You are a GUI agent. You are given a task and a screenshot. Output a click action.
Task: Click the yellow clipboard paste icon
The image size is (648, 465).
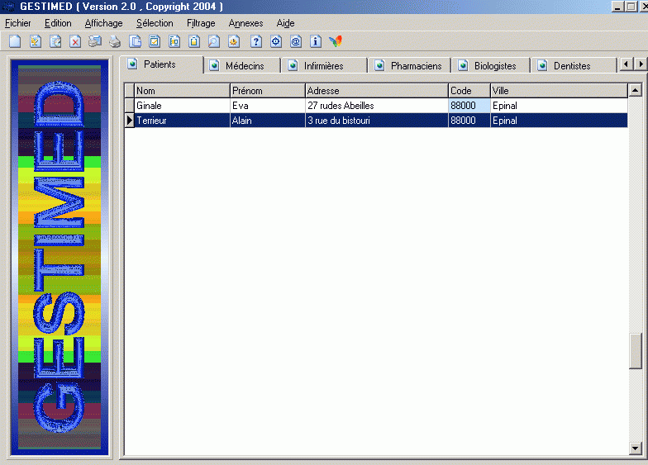tap(194, 41)
